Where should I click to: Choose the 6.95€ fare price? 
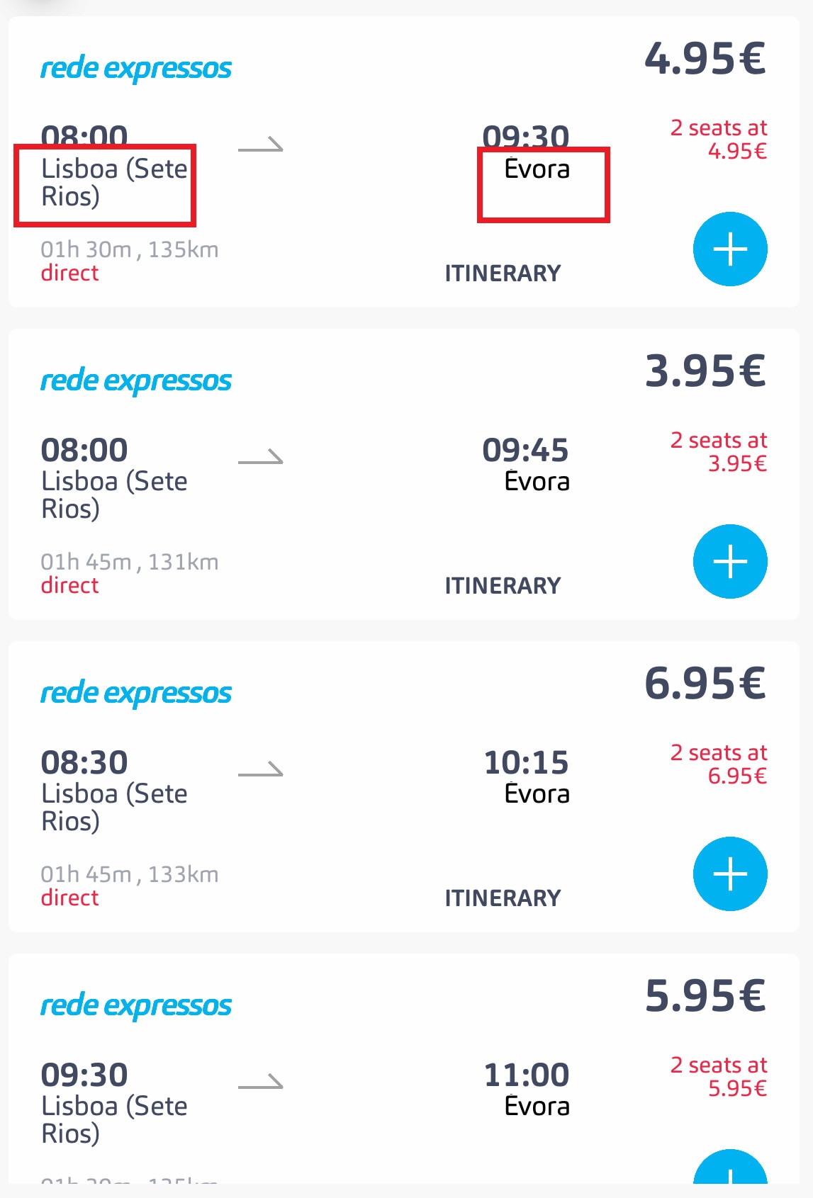[x=705, y=683]
